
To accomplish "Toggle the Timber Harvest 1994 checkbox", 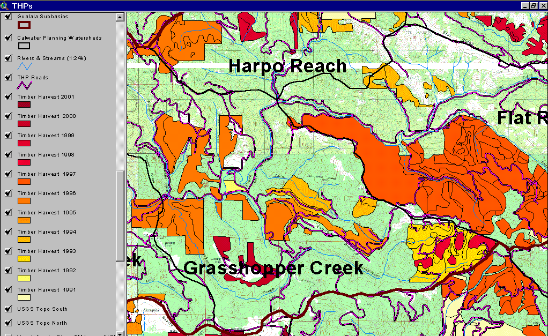I will tap(9, 232).
